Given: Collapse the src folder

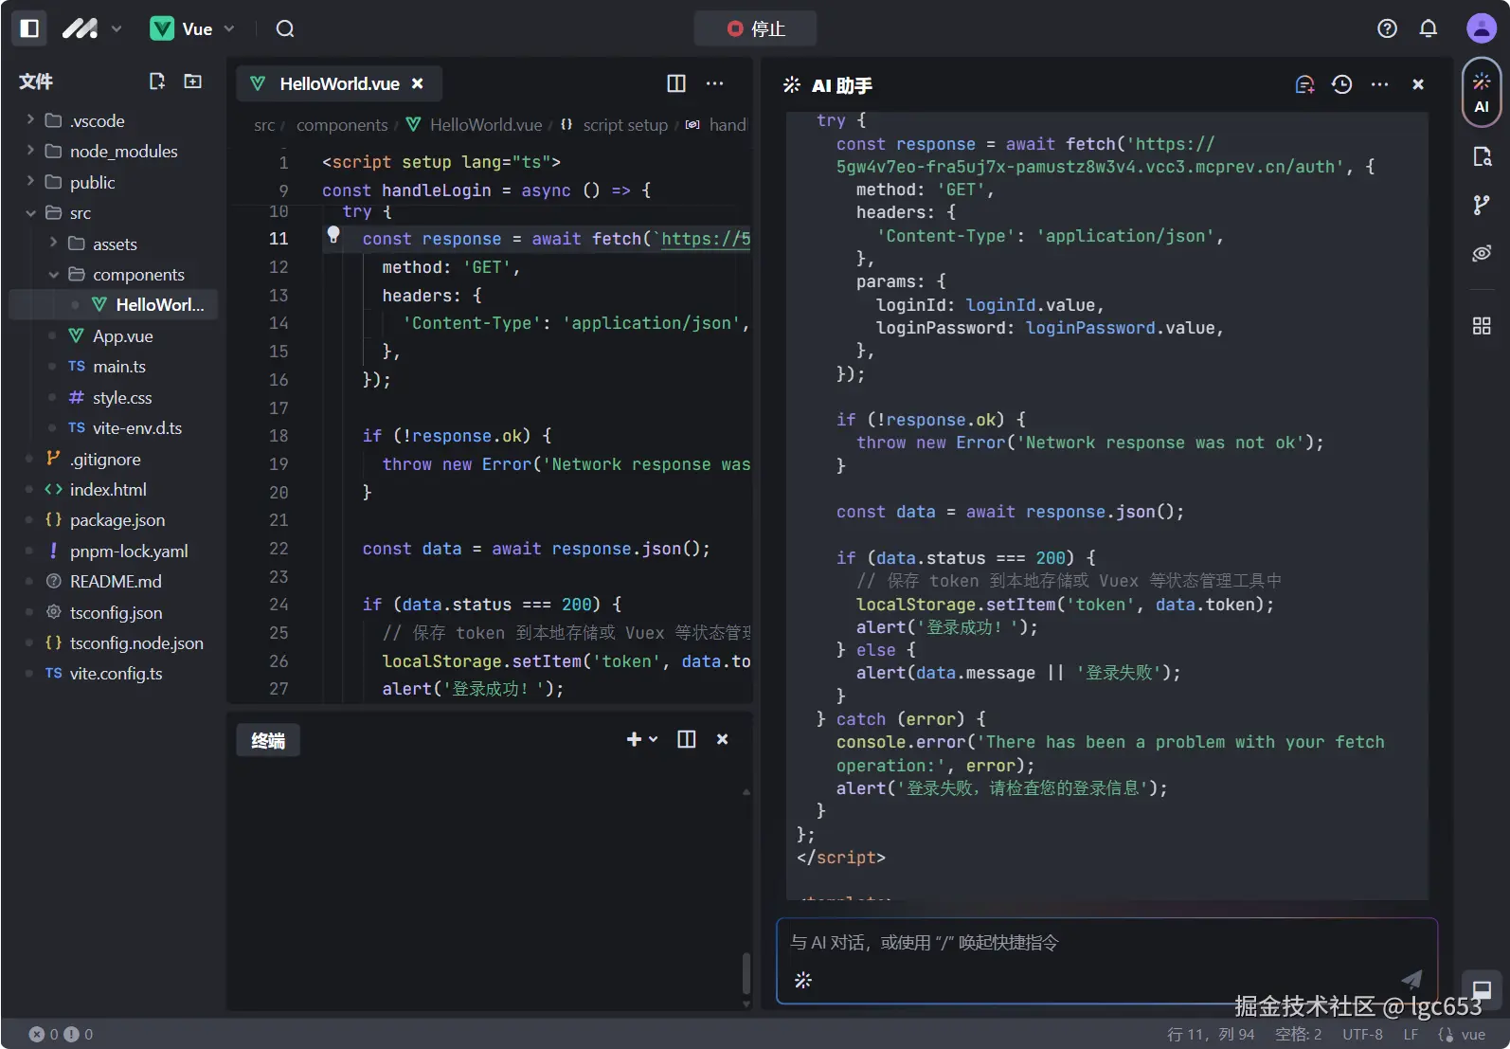Looking at the screenshot, I should [x=30, y=213].
